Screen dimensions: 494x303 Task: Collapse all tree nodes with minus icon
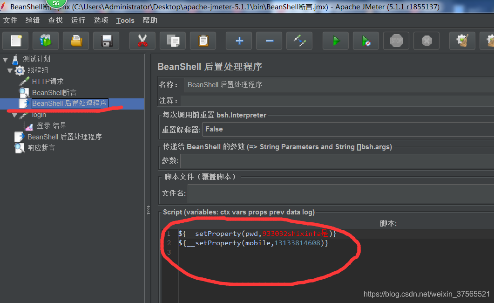269,41
